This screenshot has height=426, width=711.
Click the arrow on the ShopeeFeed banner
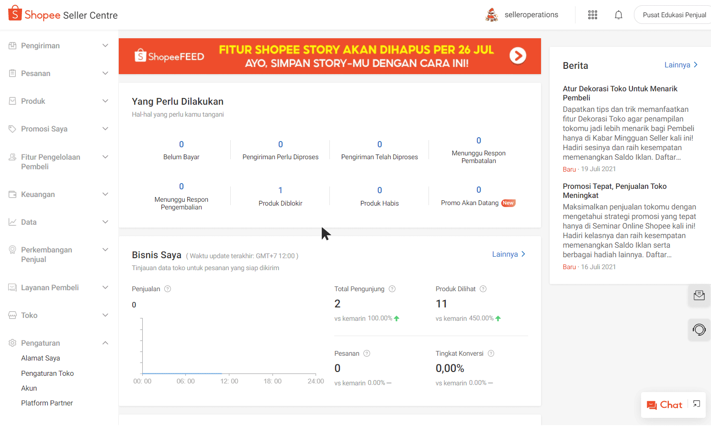click(518, 56)
